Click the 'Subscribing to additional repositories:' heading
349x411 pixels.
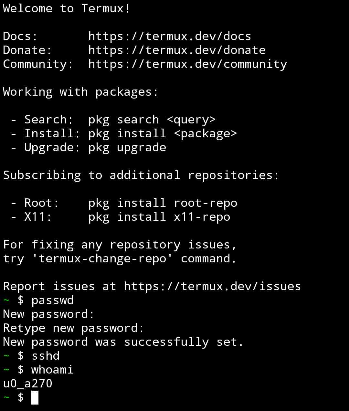pyautogui.click(x=141, y=175)
